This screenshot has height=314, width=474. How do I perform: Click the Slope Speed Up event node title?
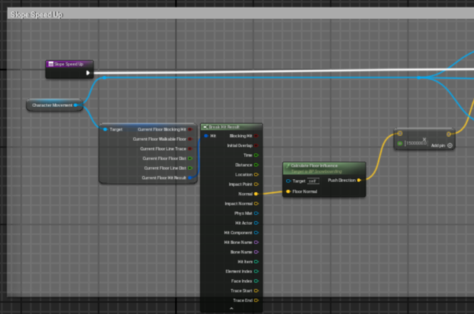(69, 64)
